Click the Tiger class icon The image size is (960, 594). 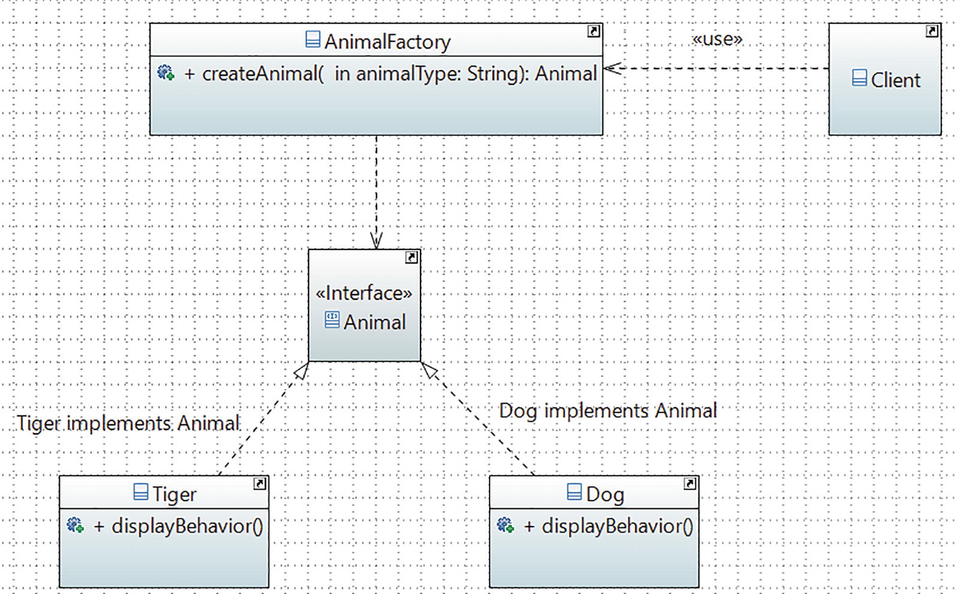[140, 492]
